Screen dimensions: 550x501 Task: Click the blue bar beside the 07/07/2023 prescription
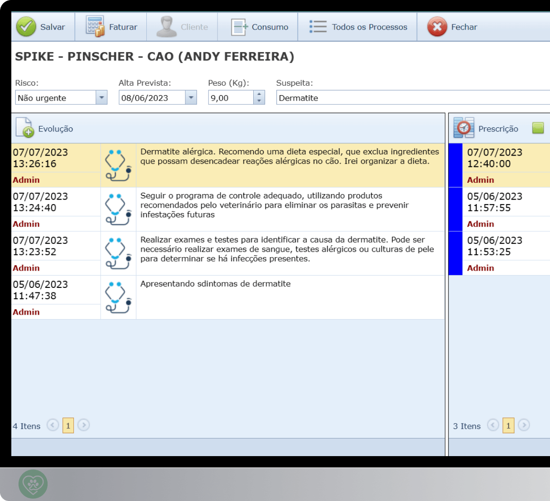click(x=454, y=165)
